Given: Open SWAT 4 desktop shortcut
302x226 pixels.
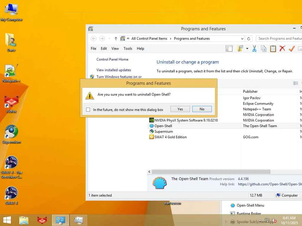Looking at the screenshot, I should tap(12, 195).
